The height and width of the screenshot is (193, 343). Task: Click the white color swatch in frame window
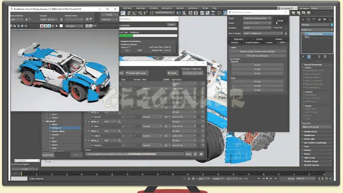(61, 26)
